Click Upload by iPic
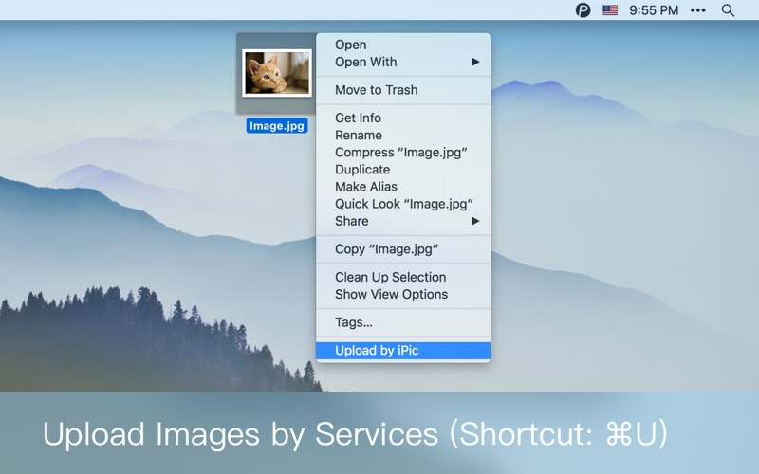This screenshot has height=474, width=759. (x=377, y=351)
